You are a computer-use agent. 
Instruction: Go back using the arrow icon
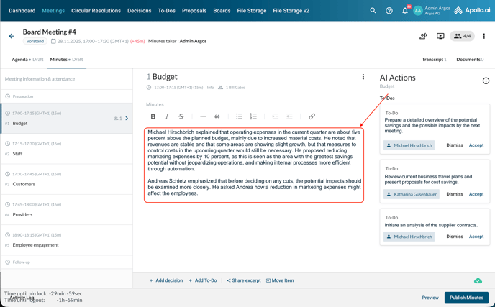pos(12,36)
